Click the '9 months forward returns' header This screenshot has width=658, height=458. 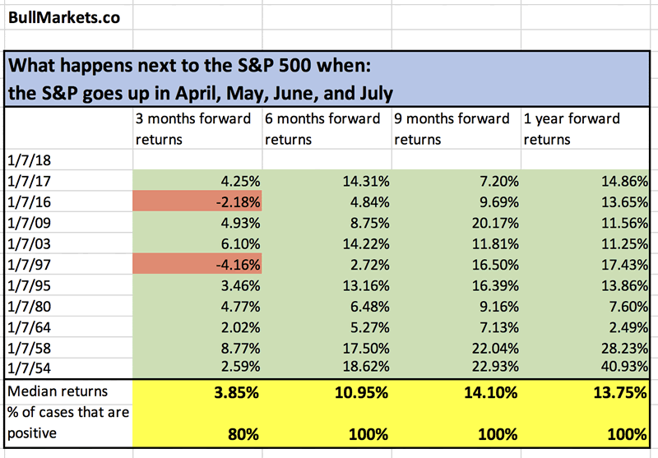point(456,129)
